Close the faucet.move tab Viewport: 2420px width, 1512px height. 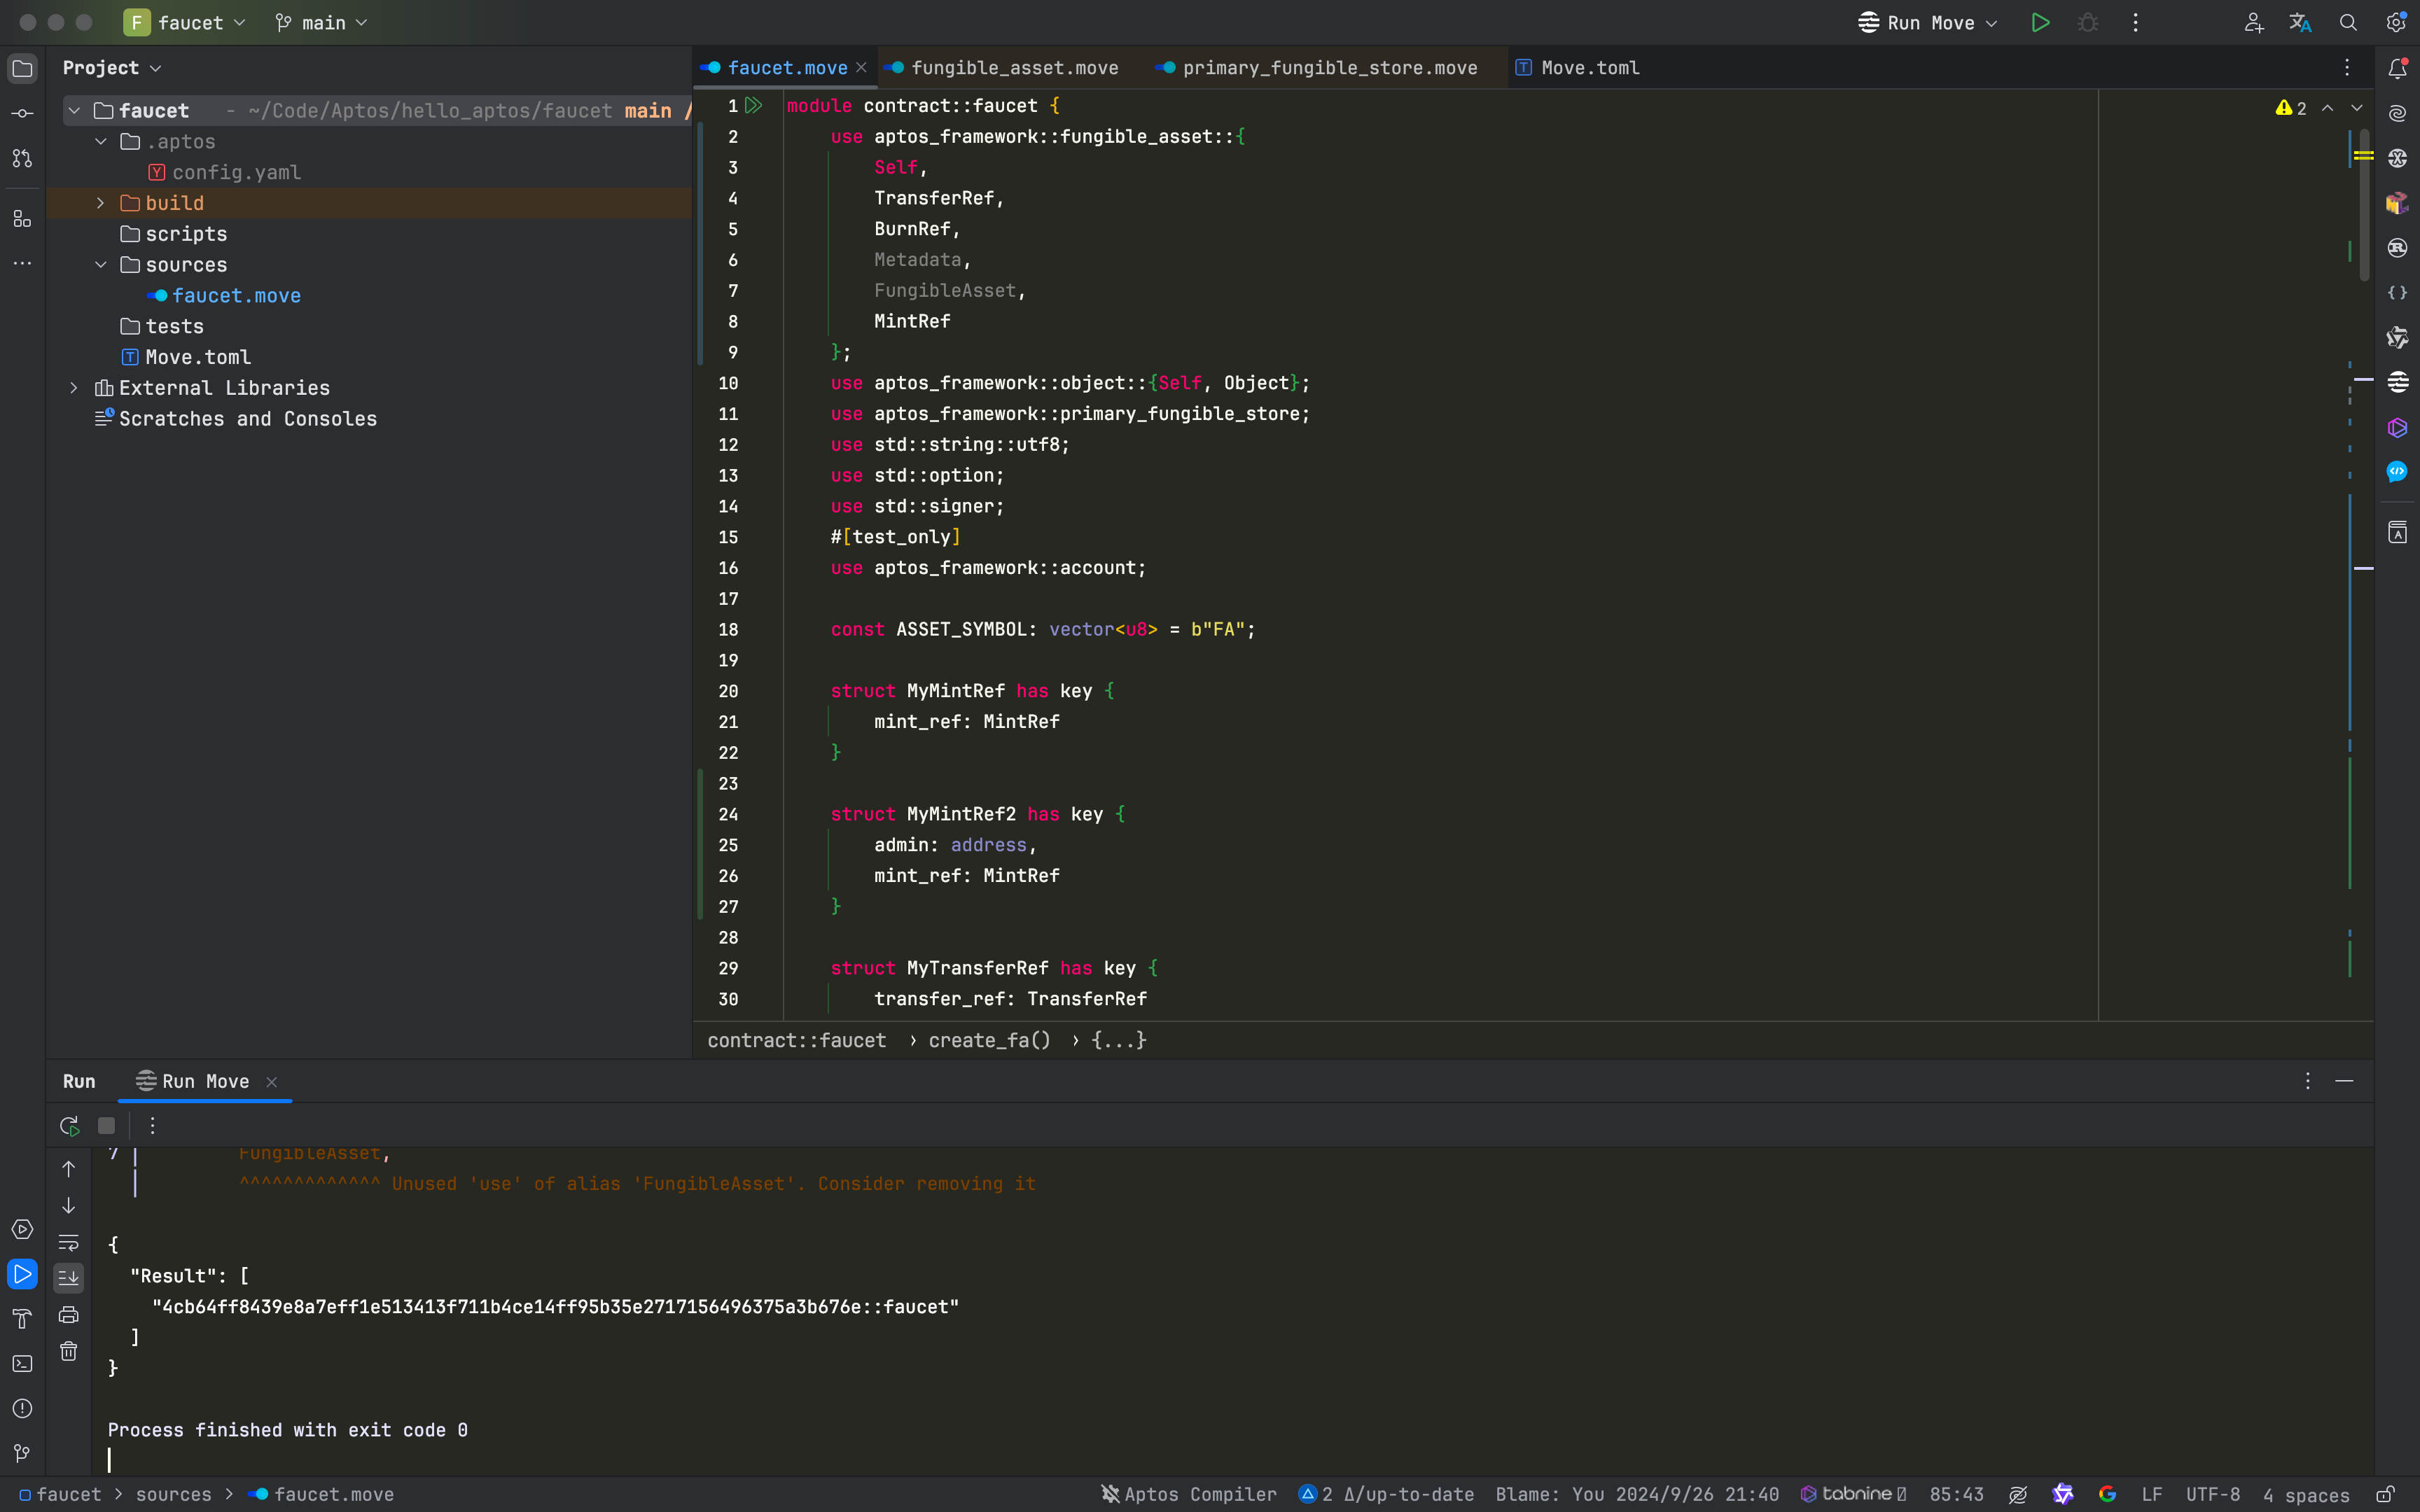point(861,68)
